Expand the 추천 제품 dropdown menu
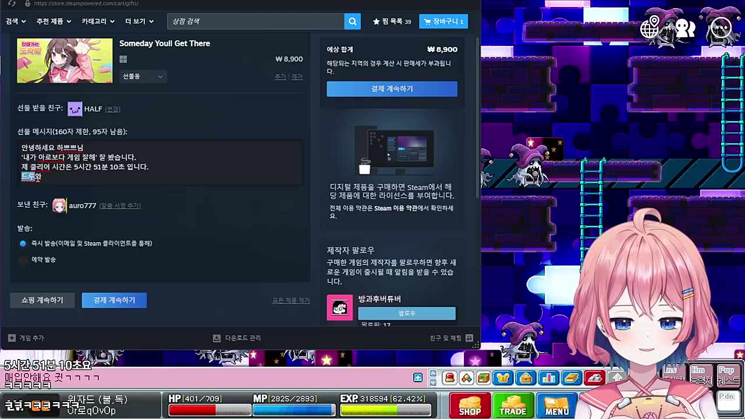This screenshot has height=419, width=745. tap(54, 22)
